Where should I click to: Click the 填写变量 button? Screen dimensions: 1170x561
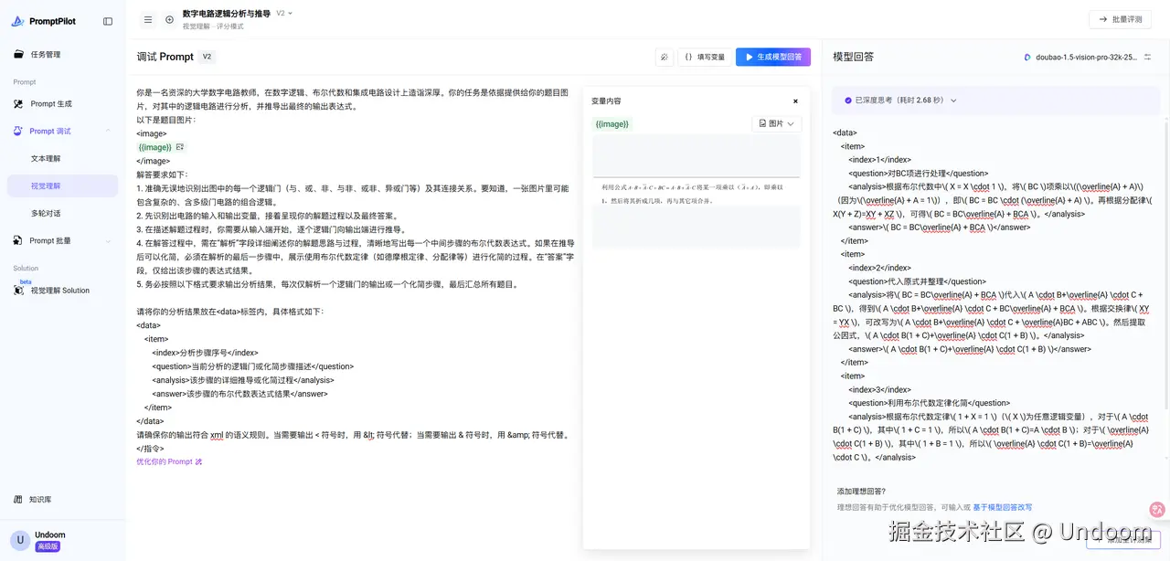point(705,57)
